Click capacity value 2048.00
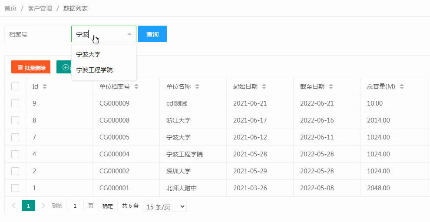 378,188
